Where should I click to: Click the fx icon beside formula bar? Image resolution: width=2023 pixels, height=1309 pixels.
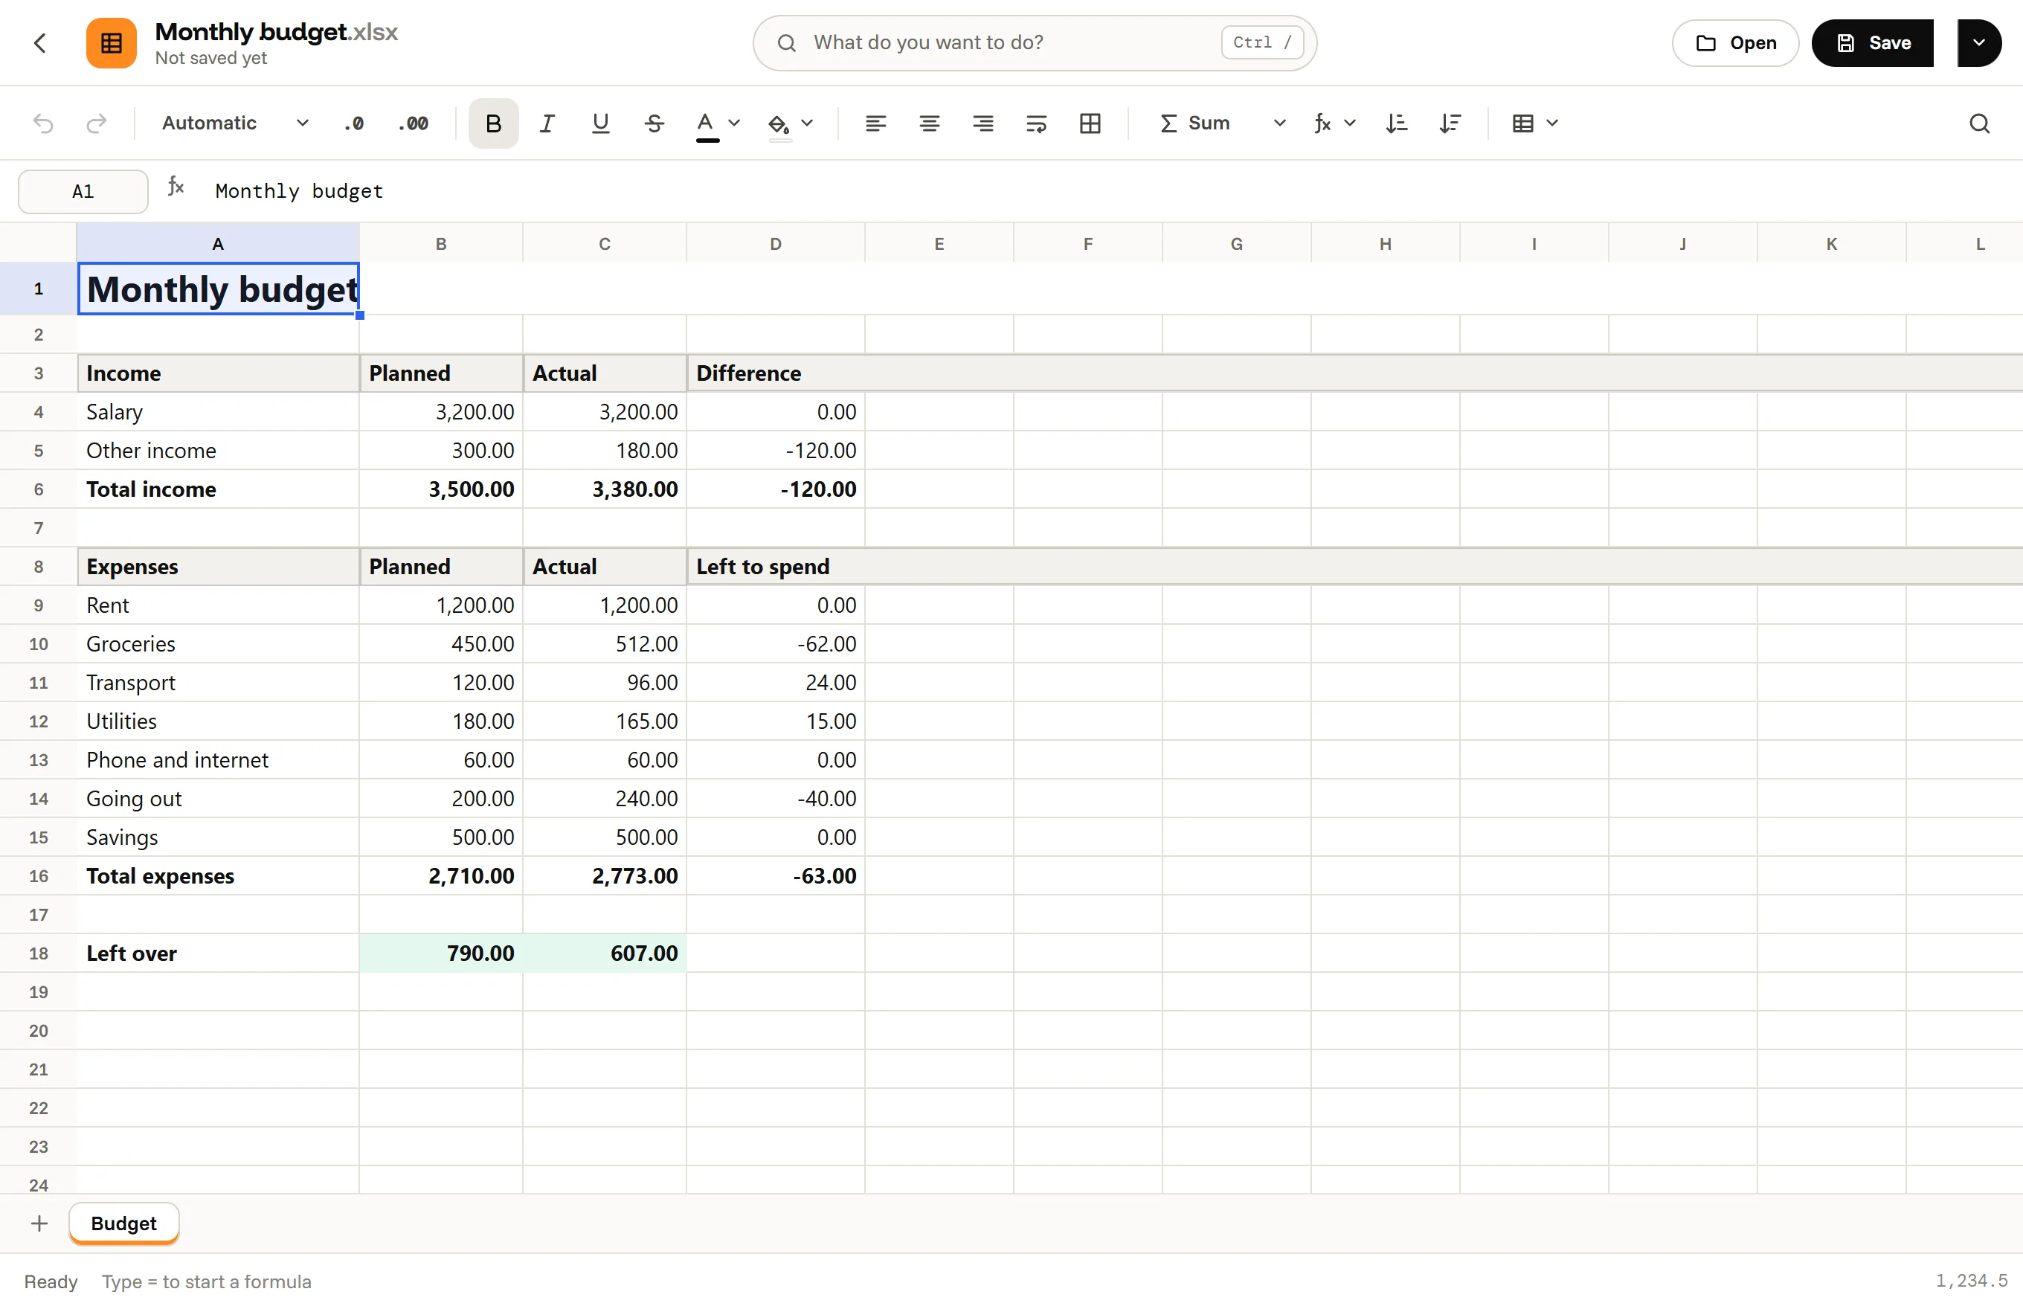point(176,187)
